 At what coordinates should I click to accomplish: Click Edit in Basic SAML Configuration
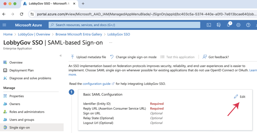pyautogui.click(x=239, y=97)
